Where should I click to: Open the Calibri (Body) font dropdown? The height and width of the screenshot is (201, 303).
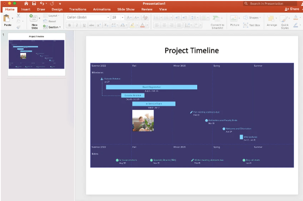(x=86, y=17)
